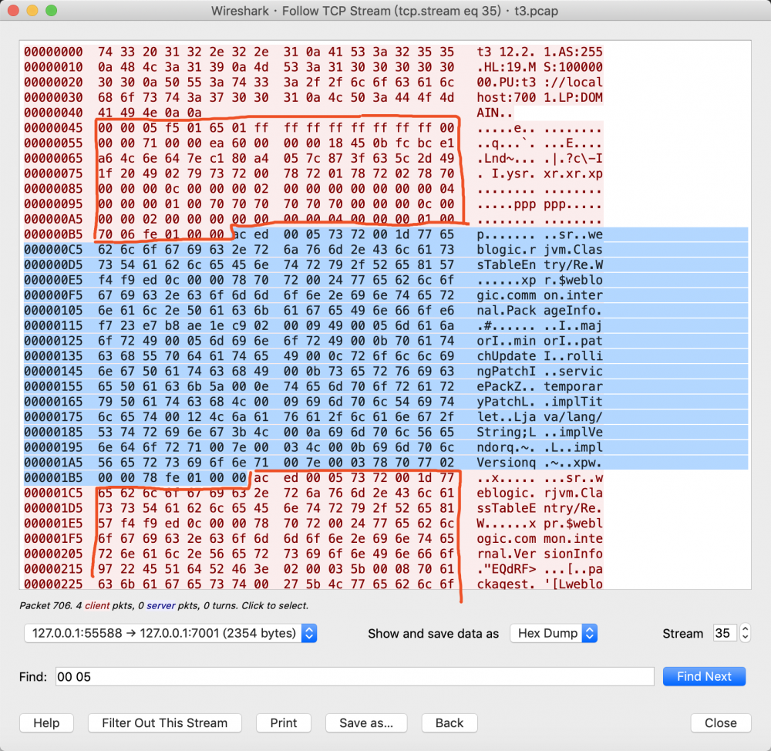Click the Save as… button
The height and width of the screenshot is (751, 771).
[365, 723]
